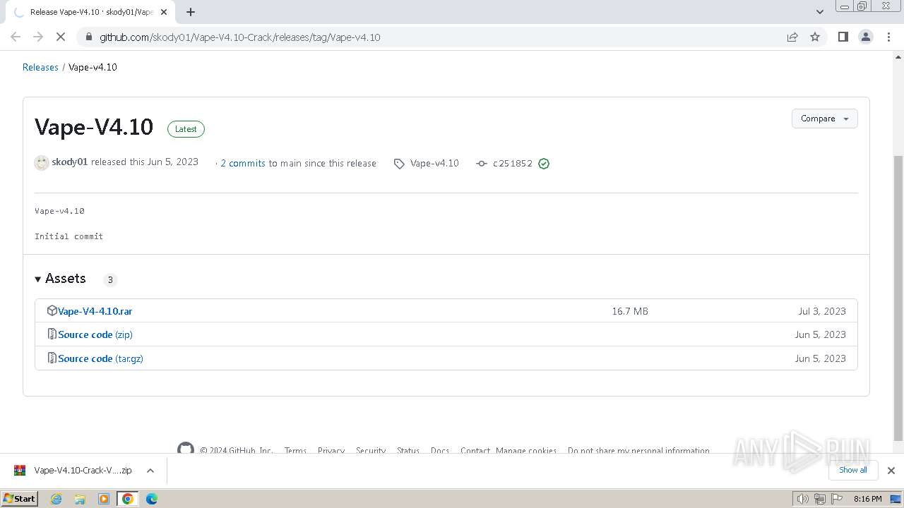
Task: Open a new browser tab
Action: (x=191, y=12)
